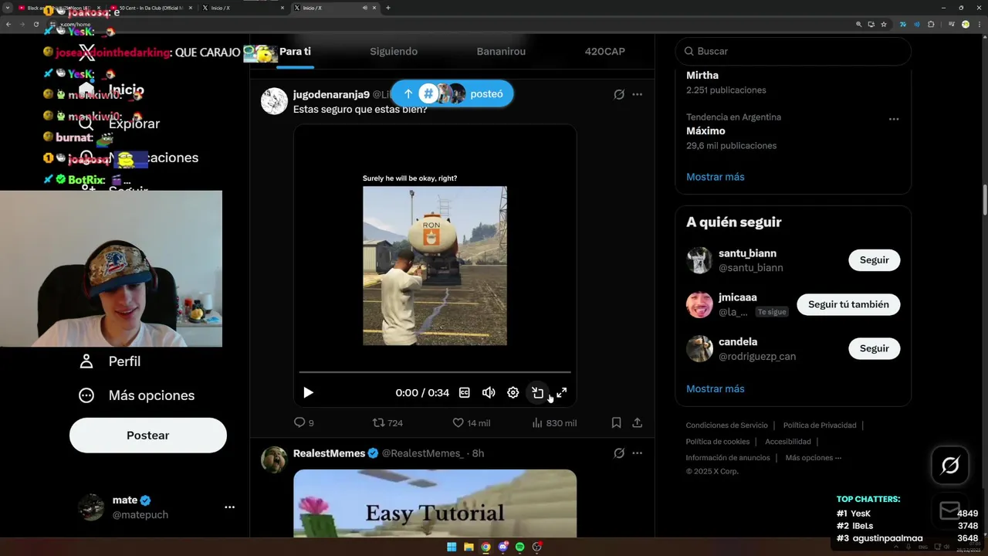This screenshot has width=988, height=556.
Task: Follow candela
Action: click(874, 348)
